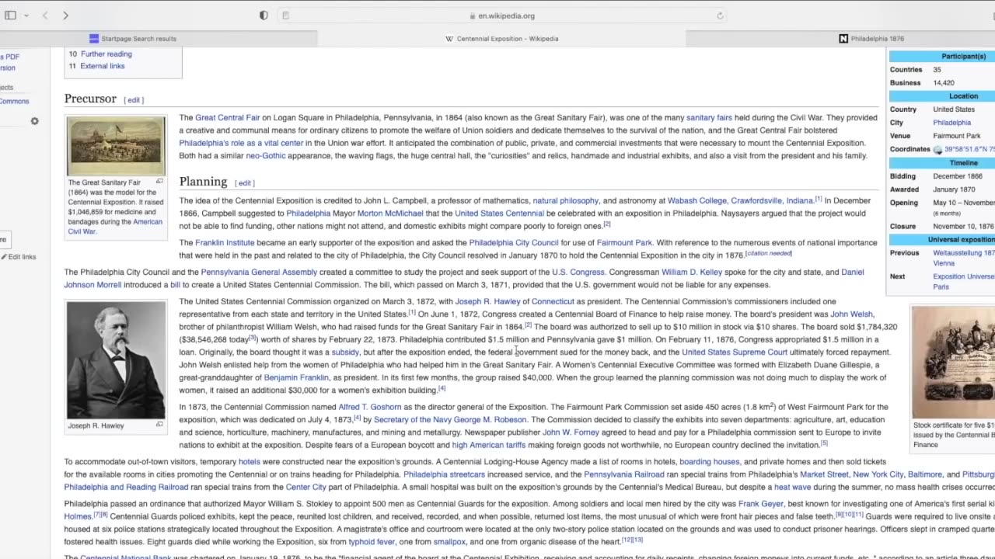Open the coordinates globe icon in infobox
This screenshot has width=995, height=559.
tap(937, 150)
